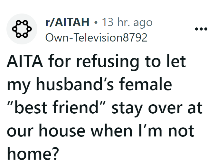Click the "13 hr. ago" timestamp

[x=127, y=23]
